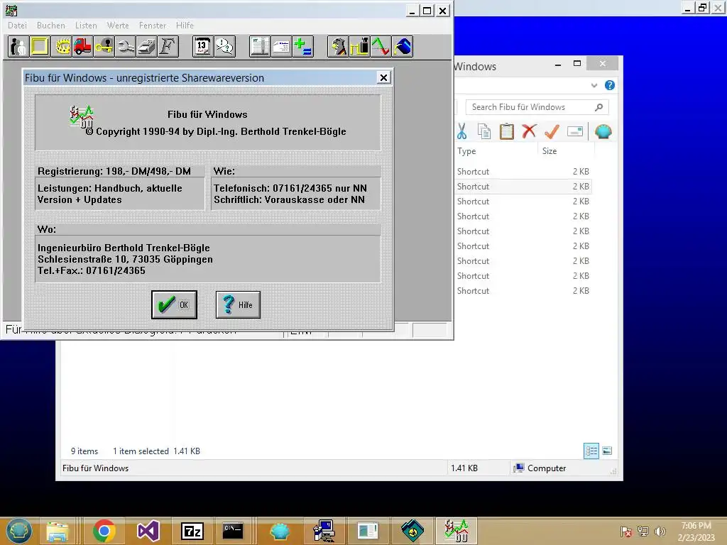Open the Fenster menu
Screen dimensions: 727x545
pyautogui.click(x=153, y=26)
